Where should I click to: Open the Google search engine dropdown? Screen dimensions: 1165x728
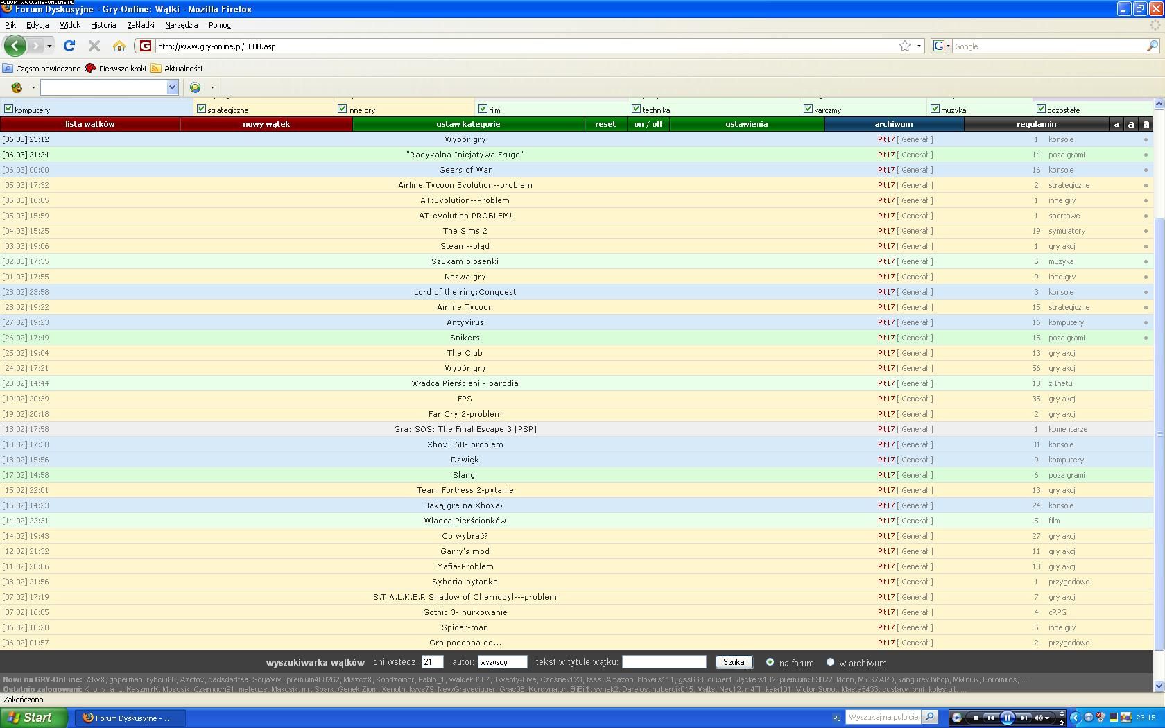coord(941,46)
